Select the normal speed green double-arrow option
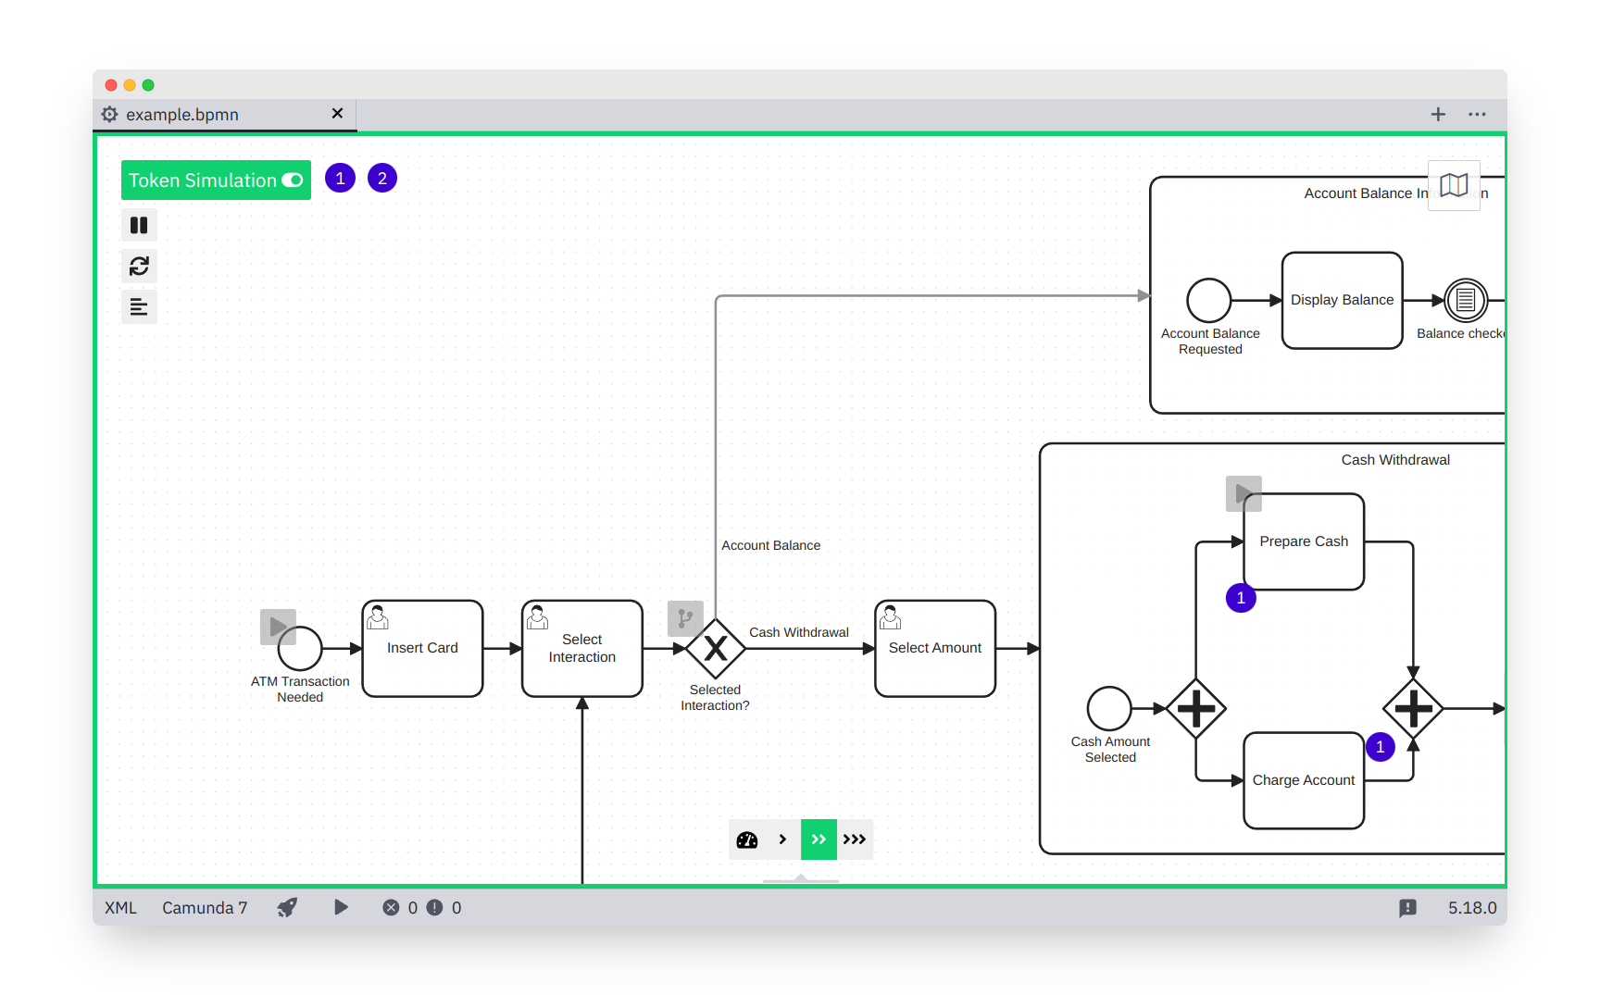1600x995 pixels. click(819, 839)
